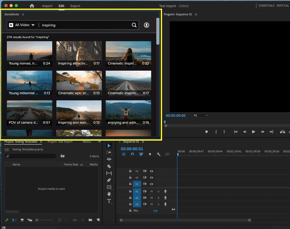This screenshot has height=229, width=290.
Task: Open the All Video type dropdown
Action: pos(22,25)
